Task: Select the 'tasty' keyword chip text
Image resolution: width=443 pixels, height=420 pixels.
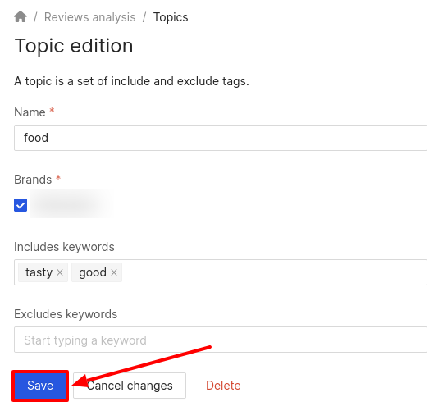Action: [x=39, y=272]
